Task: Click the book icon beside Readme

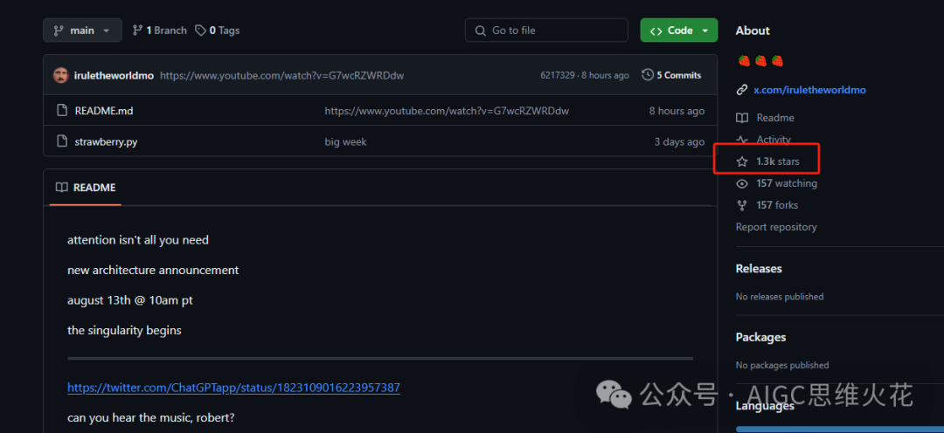Action: click(742, 118)
